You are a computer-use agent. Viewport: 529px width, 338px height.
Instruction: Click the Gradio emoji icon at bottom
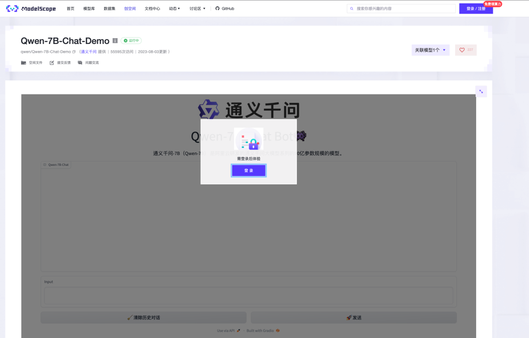277,330
